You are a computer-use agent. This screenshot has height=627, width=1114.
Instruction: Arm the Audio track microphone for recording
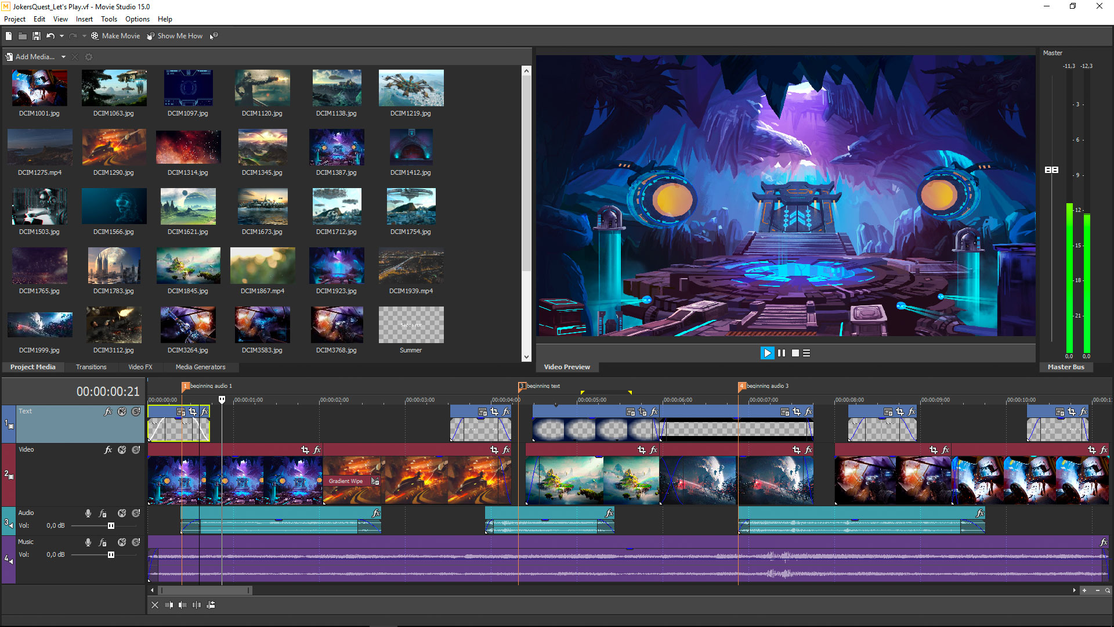(x=88, y=513)
